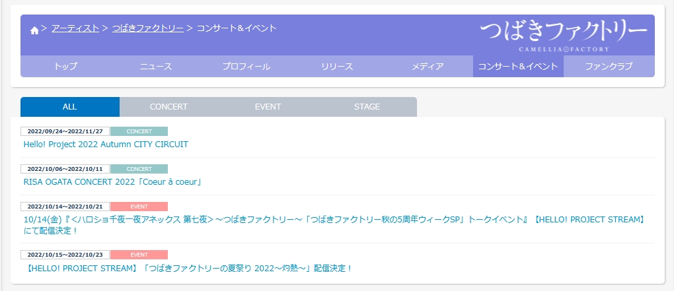
Task: Select the コンサート&イベント menu item
Action: click(518, 67)
